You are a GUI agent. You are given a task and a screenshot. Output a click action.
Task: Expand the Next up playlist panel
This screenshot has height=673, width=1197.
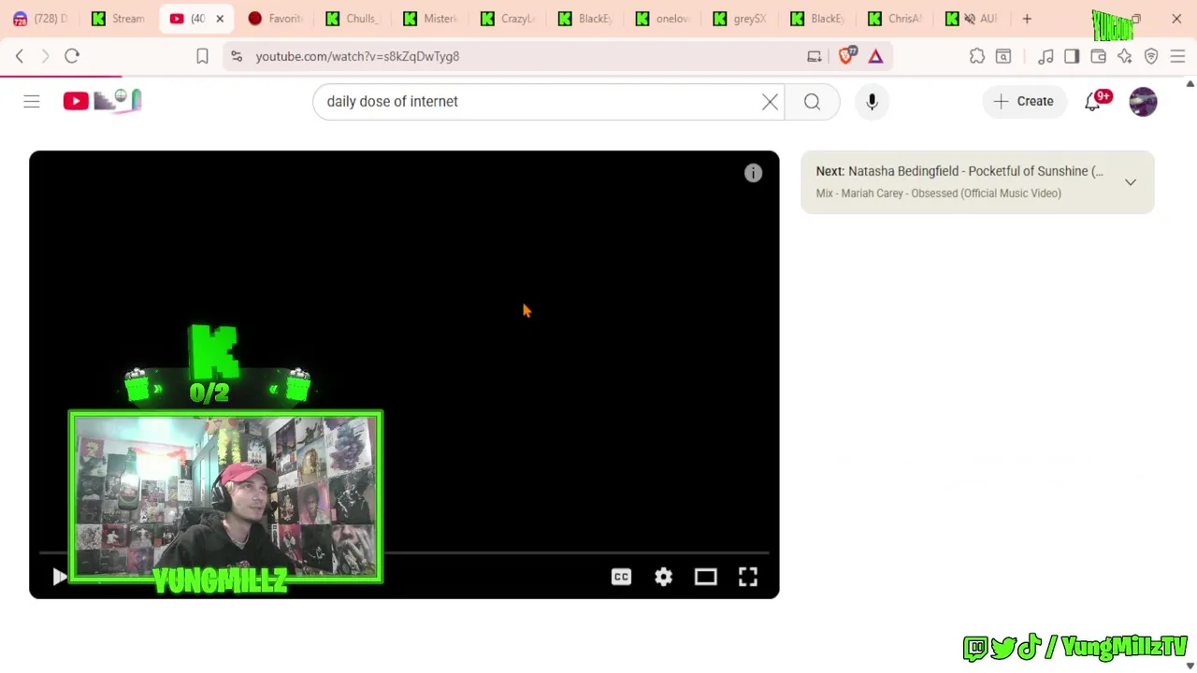click(1131, 182)
